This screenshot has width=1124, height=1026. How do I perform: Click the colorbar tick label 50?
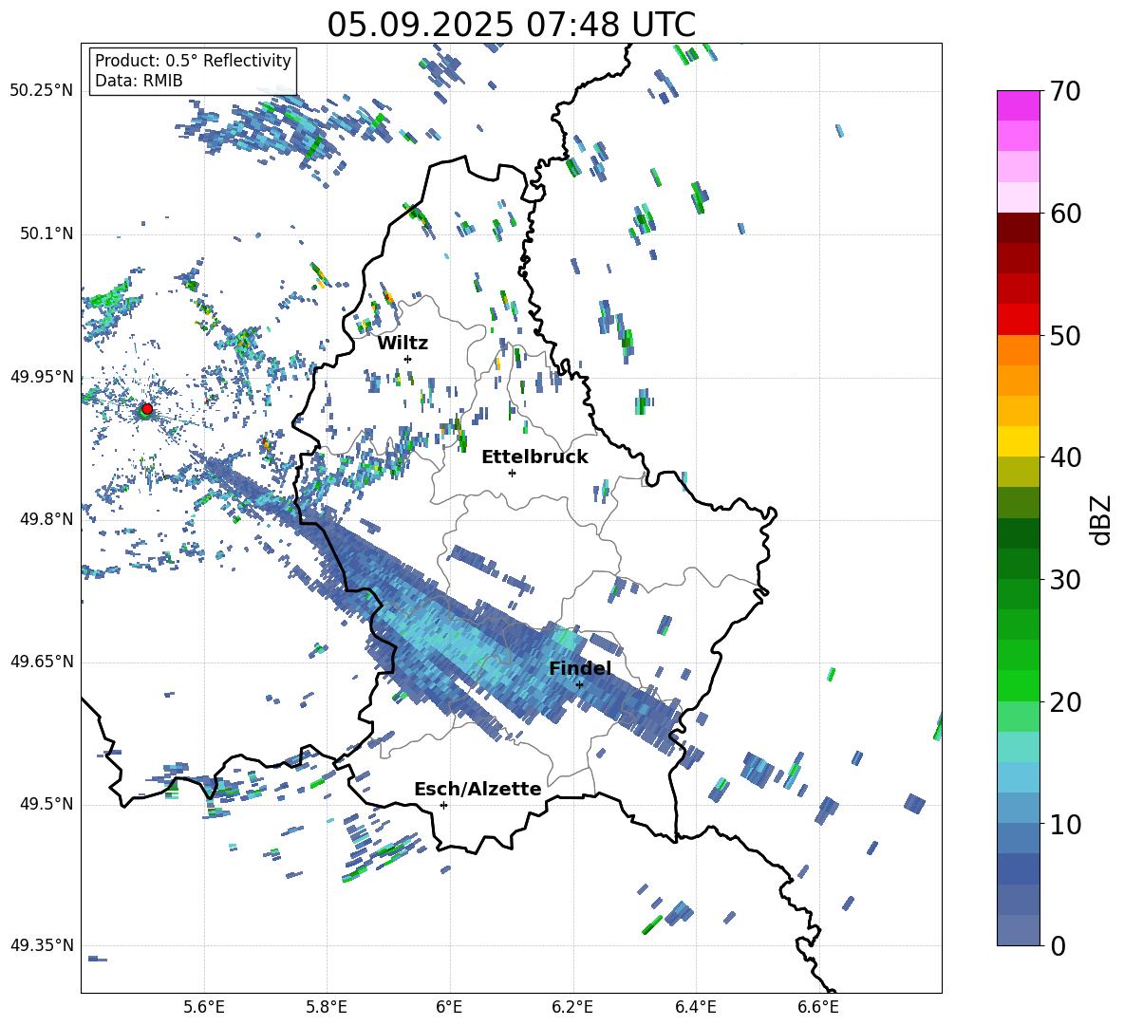1065,335
